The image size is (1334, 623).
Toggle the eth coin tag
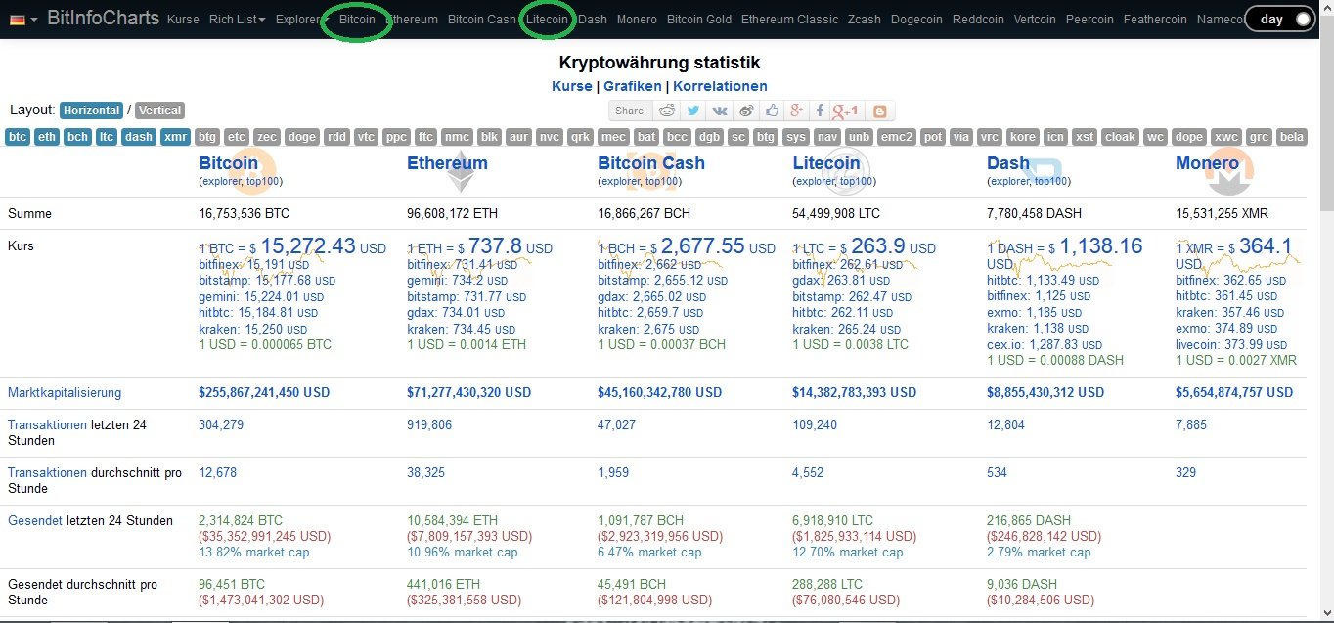point(47,137)
